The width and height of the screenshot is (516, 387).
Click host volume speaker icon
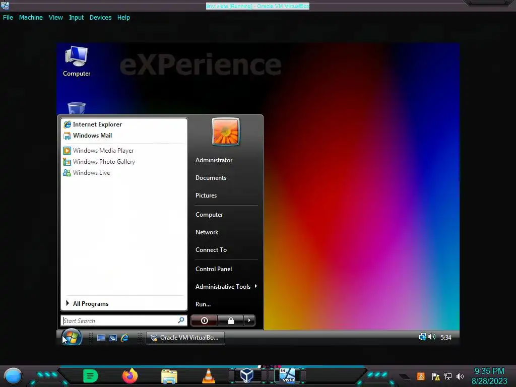click(x=460, y=376)
